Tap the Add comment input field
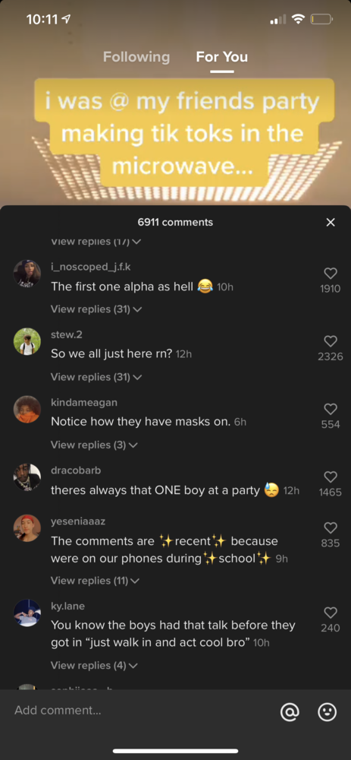 pos(140,711)
